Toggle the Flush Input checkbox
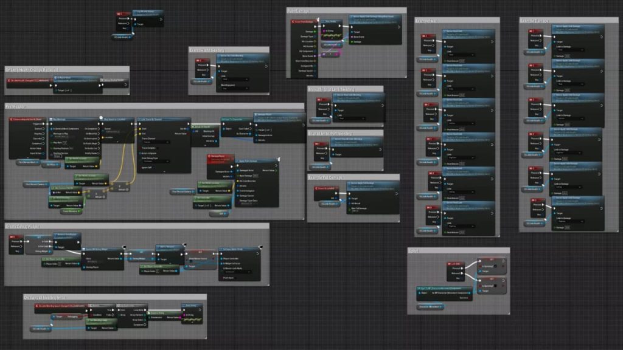Screen dimensions: 623x350 [236, 278]
